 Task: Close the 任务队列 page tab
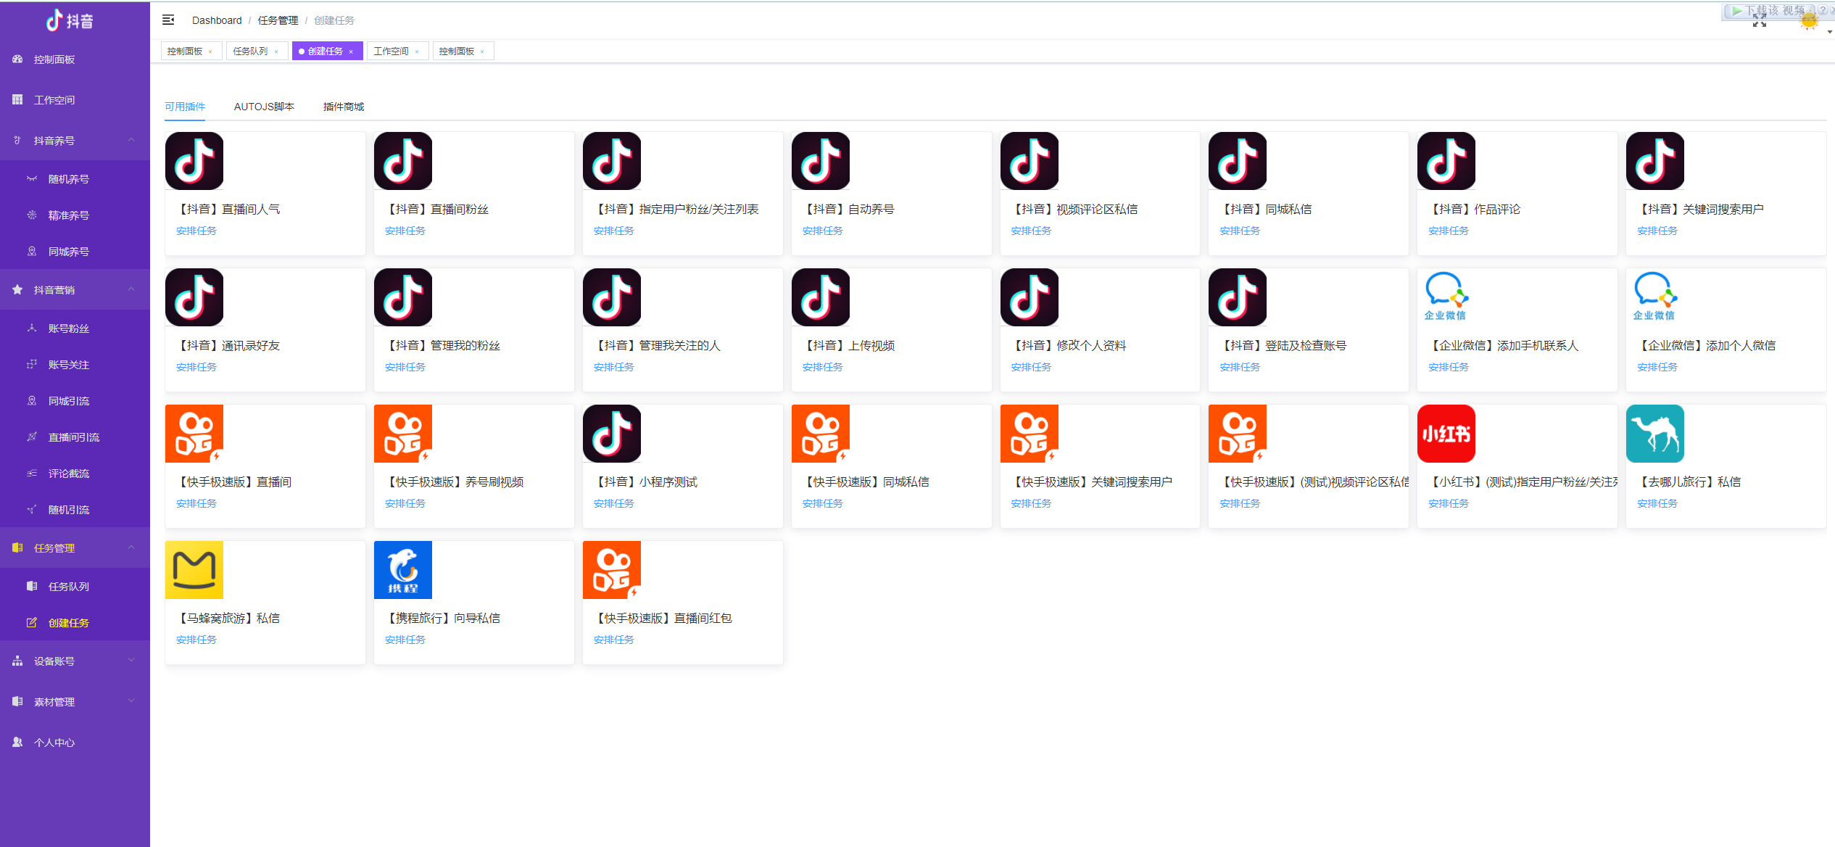pos(276,51)
